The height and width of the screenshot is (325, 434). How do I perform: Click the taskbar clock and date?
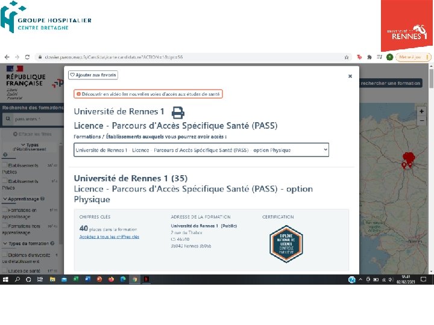[406, 279]
